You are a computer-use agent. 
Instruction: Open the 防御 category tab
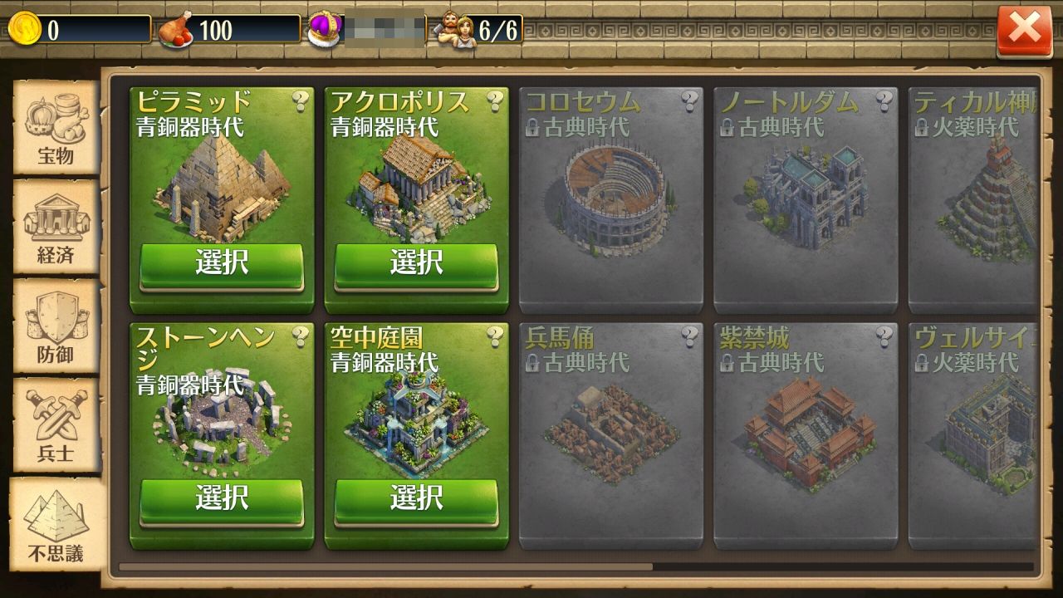(56, 326)
